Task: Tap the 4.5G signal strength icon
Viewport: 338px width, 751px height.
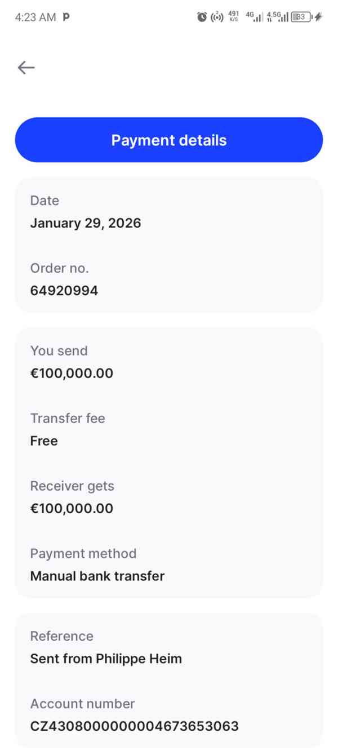Action: tap(277, 17)
